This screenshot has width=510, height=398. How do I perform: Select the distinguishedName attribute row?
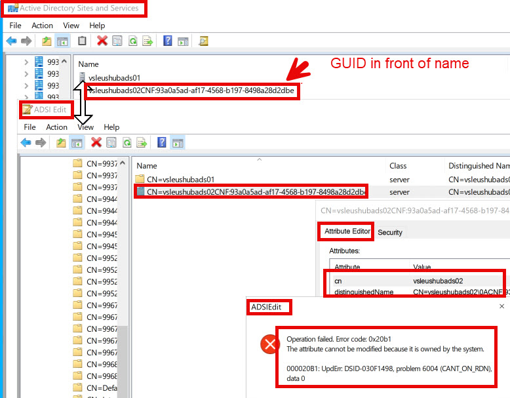tap(418, 292)
